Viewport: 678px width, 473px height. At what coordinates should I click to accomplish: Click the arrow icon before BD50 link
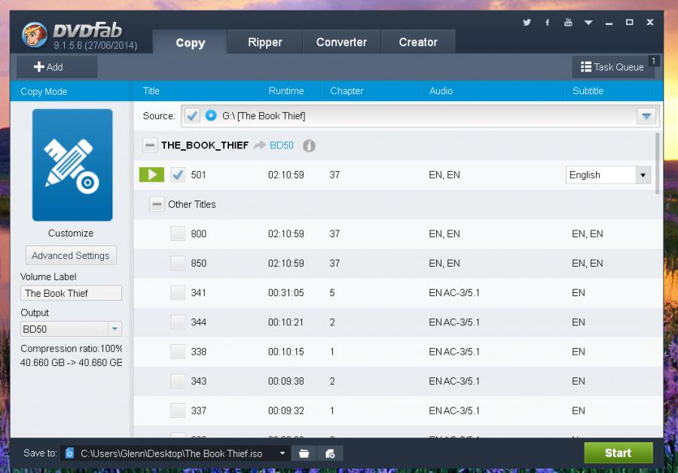click(x=259, y=145)
